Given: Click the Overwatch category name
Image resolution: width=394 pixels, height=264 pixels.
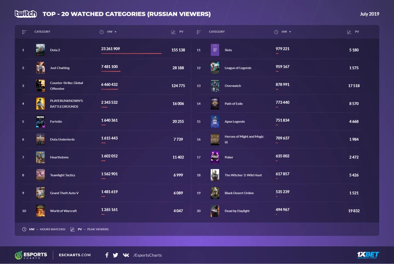Looking at the screenshot, I should pyautogui.click(x=233, y=86).
